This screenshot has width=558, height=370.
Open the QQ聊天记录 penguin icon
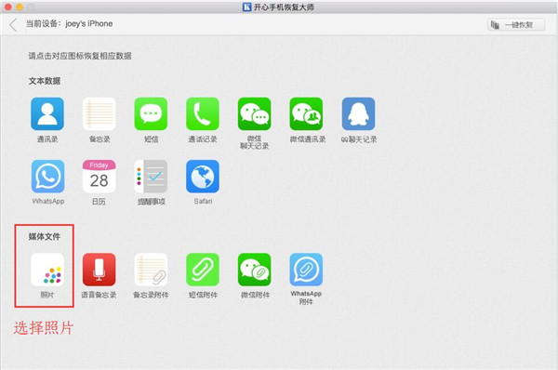coord(358,113)
